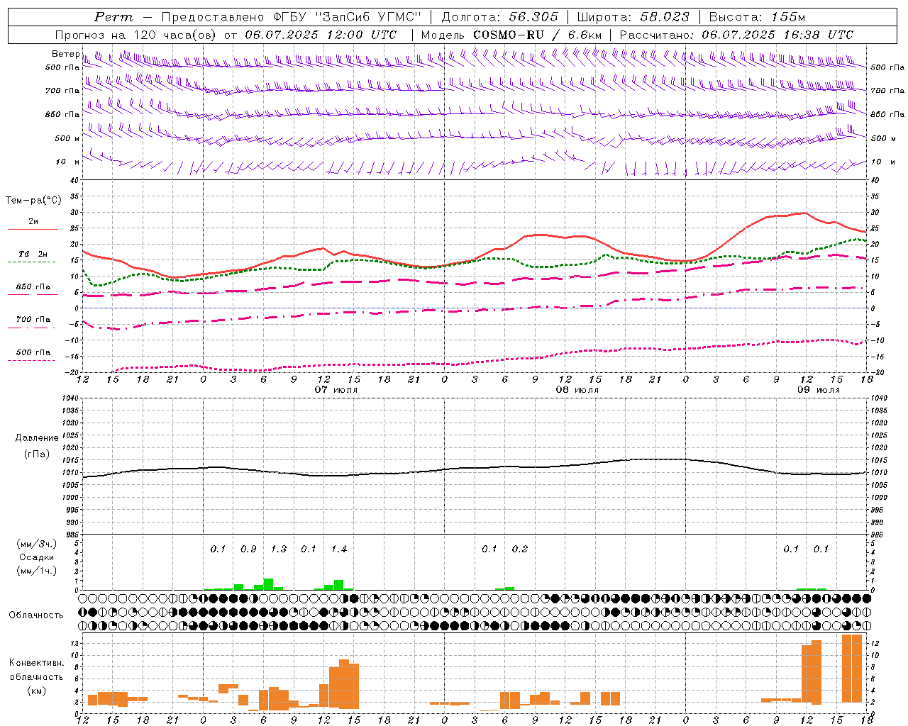Image resolution: width=908 pixels, height=726 pixels.
Task: Select the "Широта: 58.023" latitude value
Action: 633,17
